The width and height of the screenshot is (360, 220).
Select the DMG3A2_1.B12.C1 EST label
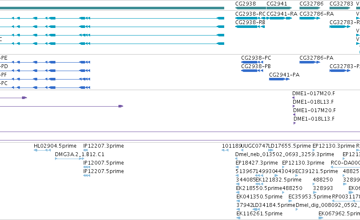point(80,154)
